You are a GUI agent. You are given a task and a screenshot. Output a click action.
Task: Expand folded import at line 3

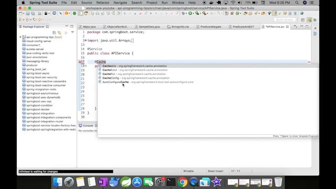tap(86, 40)
